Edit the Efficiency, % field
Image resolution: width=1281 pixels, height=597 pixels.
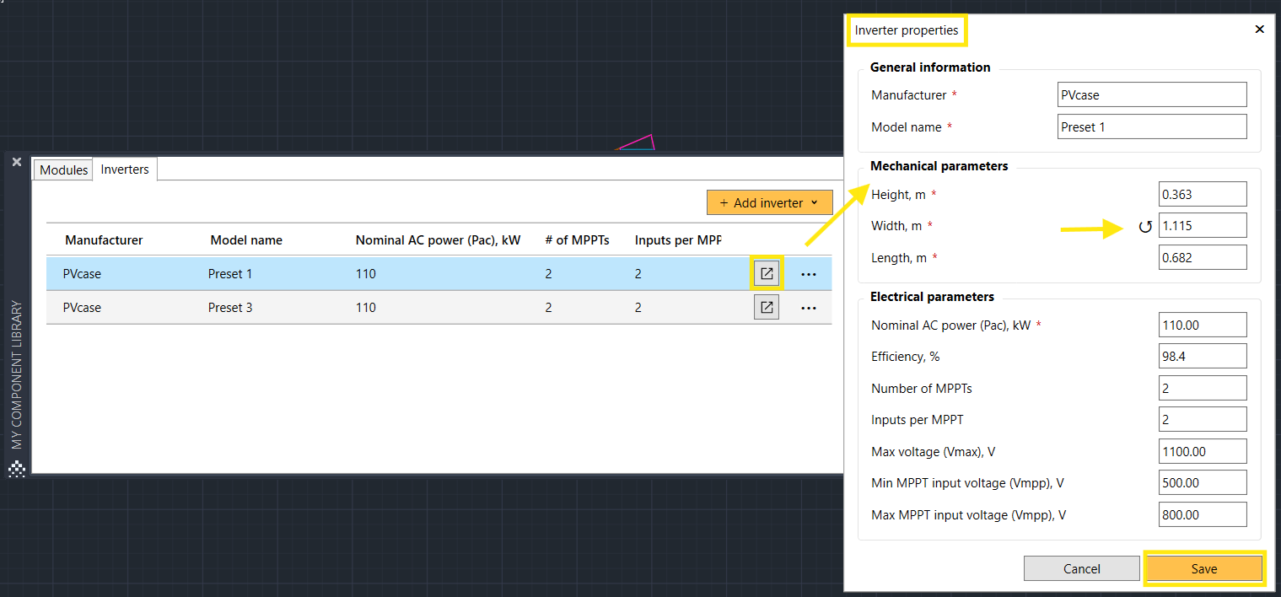pyautogui.click(x=1203, y=357)
